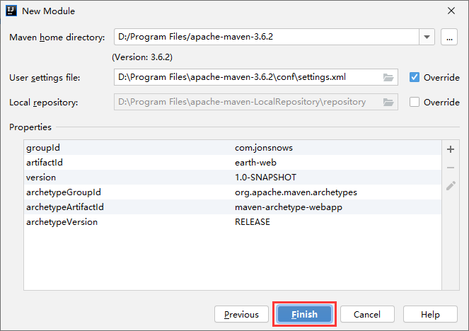Expand the Maven home directory dropdown
The width and height of the screenshot is (469, 331).
coord(427,37)
